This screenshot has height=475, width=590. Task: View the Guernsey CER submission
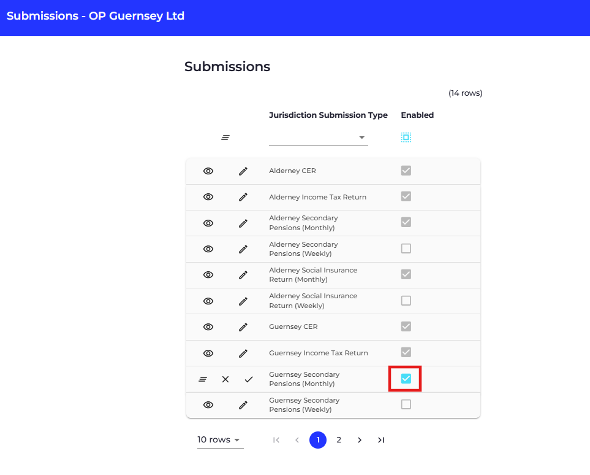click(x=208, y=327)
